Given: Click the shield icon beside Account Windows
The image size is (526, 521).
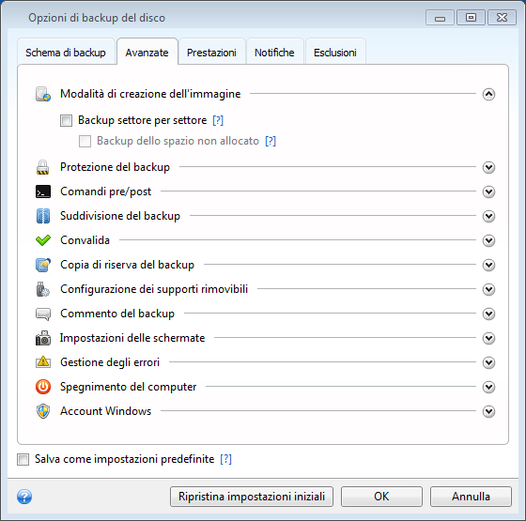Looking at the screenshot, I should coord(43,411).
